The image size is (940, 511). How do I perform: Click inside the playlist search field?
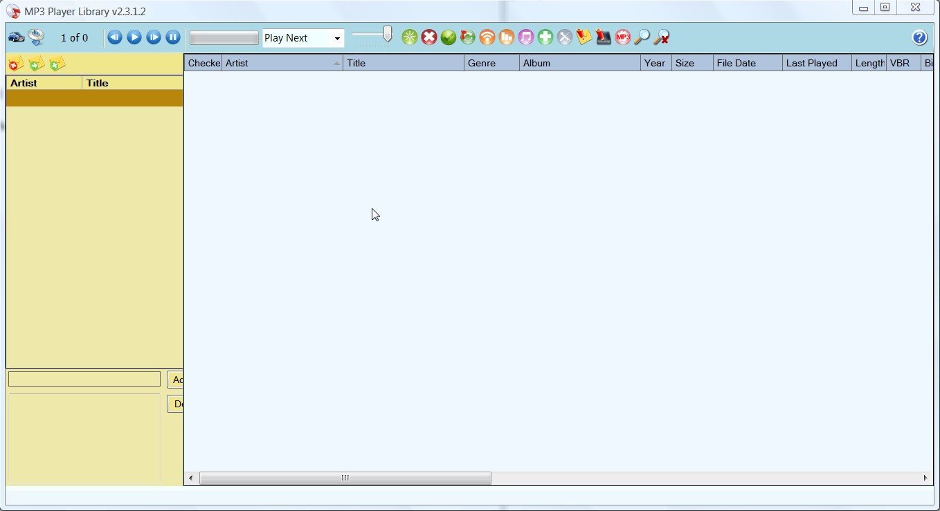(83, 378)
